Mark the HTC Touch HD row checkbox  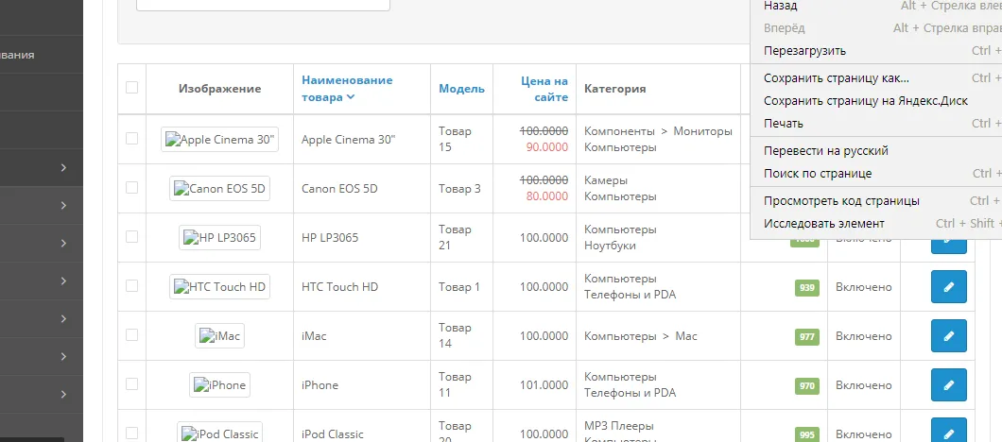[x=131, y=285]
